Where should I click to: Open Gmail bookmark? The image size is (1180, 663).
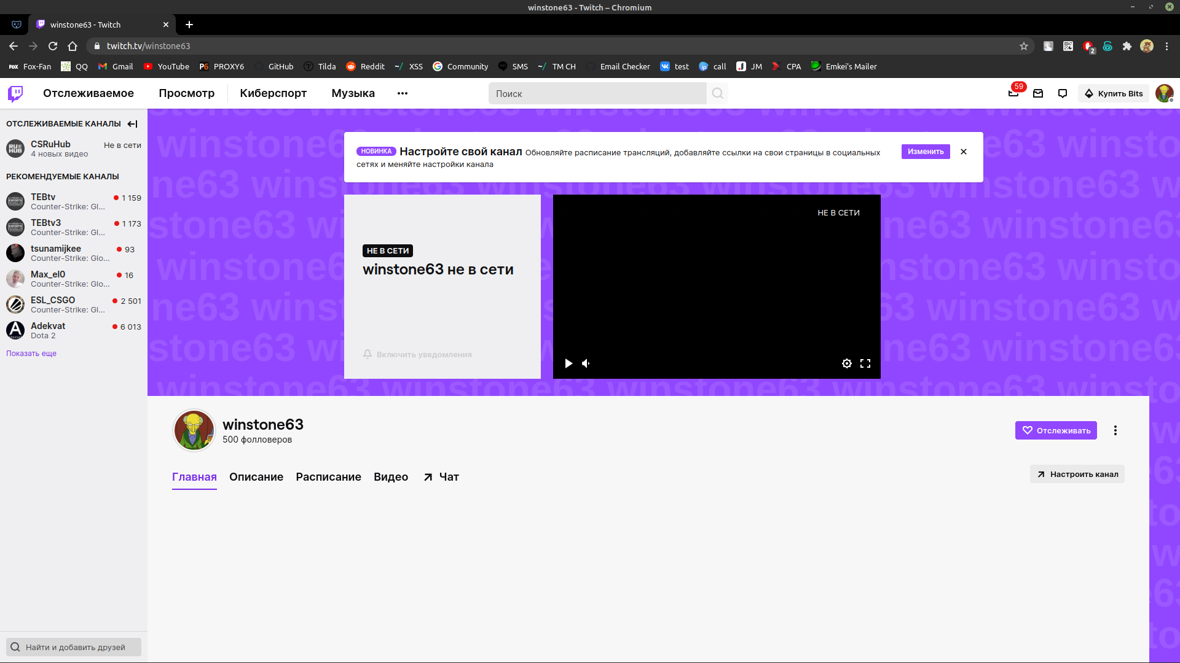pyautogui.click(x=116, y=66)
